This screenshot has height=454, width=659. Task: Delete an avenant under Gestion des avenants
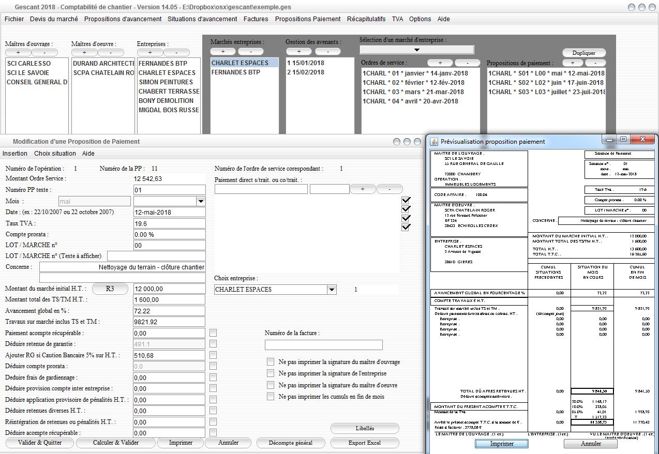point(328,52)
